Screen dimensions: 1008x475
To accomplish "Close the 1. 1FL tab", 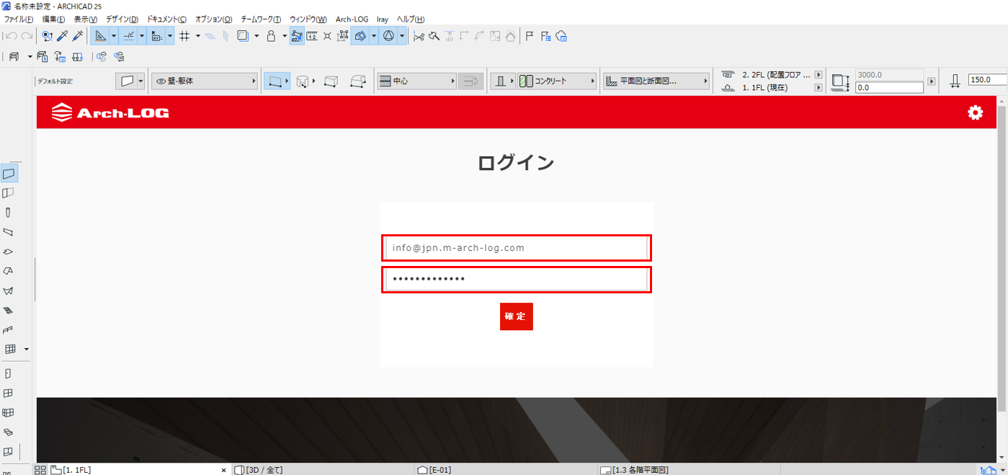I will click(223, 470).
